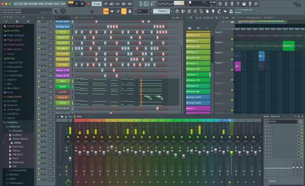Mute mixer Insert 20 green LED
This screenshot has width=305, height=186.
(230, 137)
